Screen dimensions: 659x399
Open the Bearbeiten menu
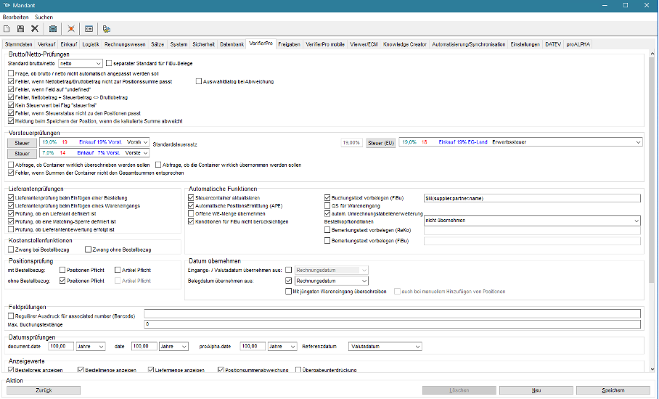[16, 15]
